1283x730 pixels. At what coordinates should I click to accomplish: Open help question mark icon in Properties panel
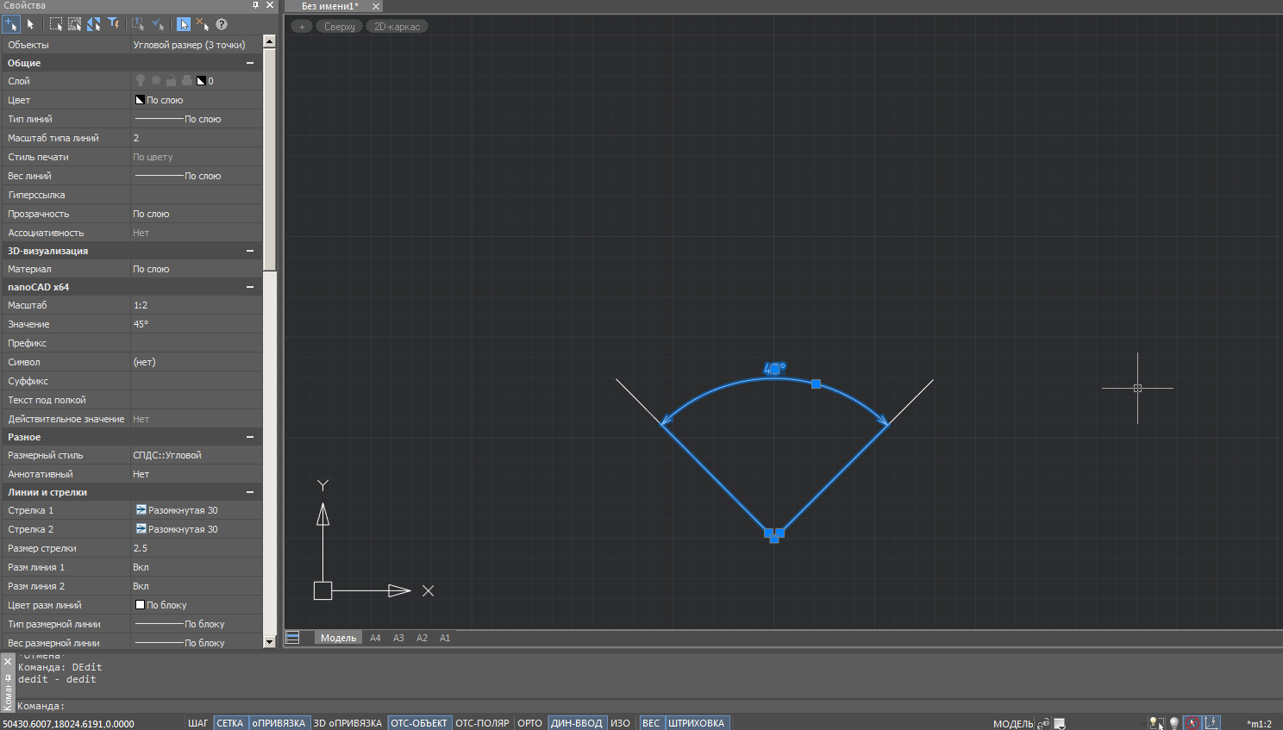click(222, 24)
